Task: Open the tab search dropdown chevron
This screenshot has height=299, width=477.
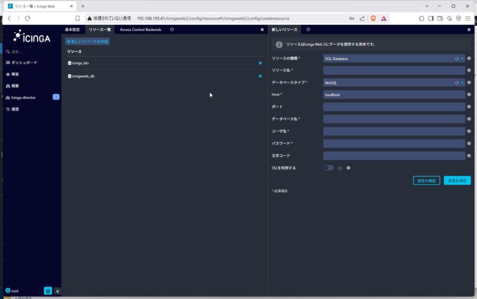Action: [427, 6]
